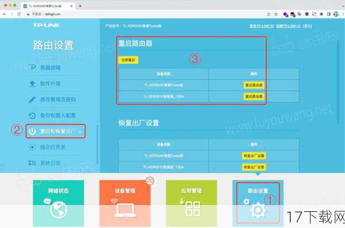345x228 pixels.
Task: Click the power icon for 重启和恢复出厂
Action: click(x=32, y=132)
